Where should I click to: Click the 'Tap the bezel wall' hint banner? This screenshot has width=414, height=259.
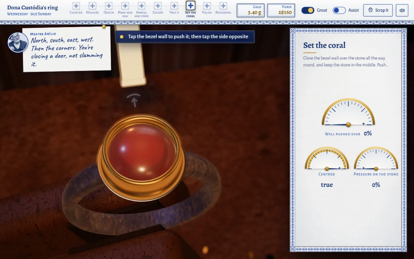(x=185, y=37)
